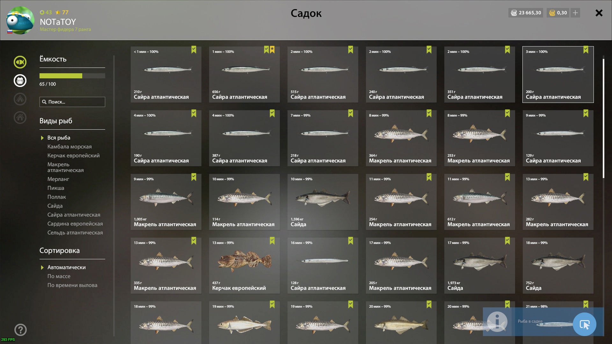Click the plus icon to add gold
This screenshot has height=344, width=612.
[x=575, y=13]
